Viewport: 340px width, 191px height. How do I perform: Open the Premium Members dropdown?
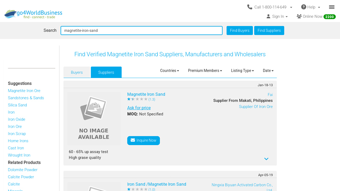[205, 71]
